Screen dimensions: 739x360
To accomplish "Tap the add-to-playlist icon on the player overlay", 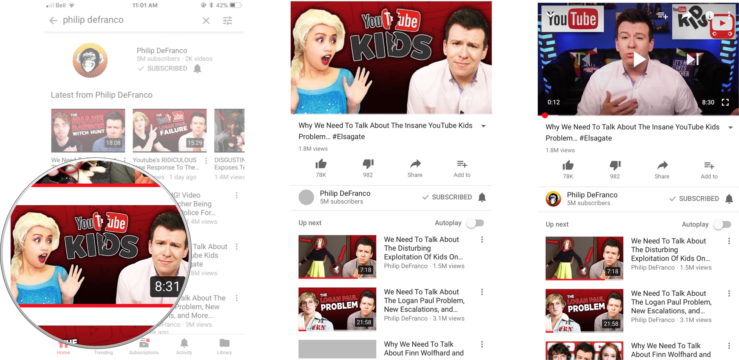I will (x=662, y=16).
